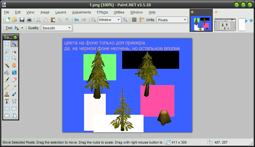Viewport: 255px width, 147px height.
Task: Open the Help menu
Action: tap(152, 12)
